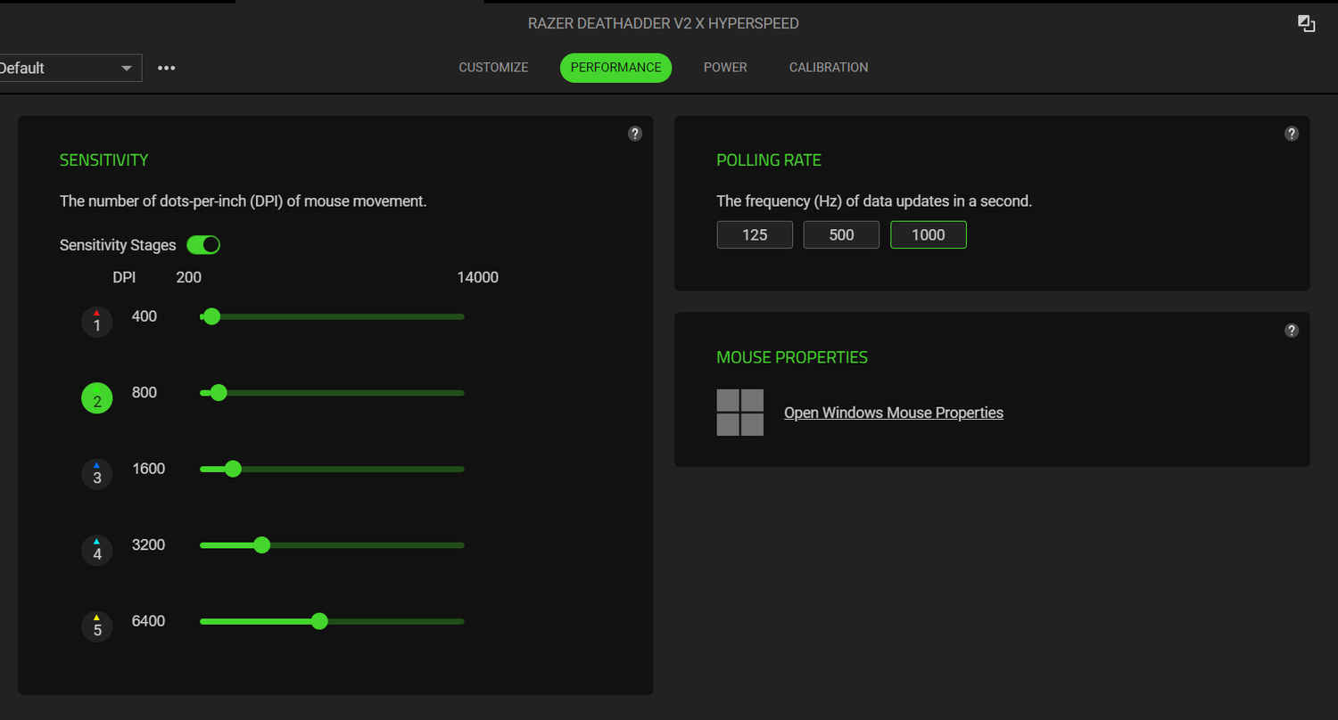The width and height of the screenshot is (1338, 720).
Task: Open Windows Mouse Properties link
Action: [x=894, y=413]
